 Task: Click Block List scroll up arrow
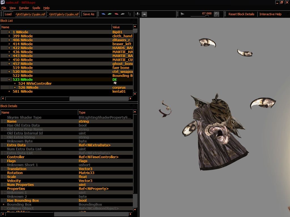pyautogui.click(x=135, y=26)
